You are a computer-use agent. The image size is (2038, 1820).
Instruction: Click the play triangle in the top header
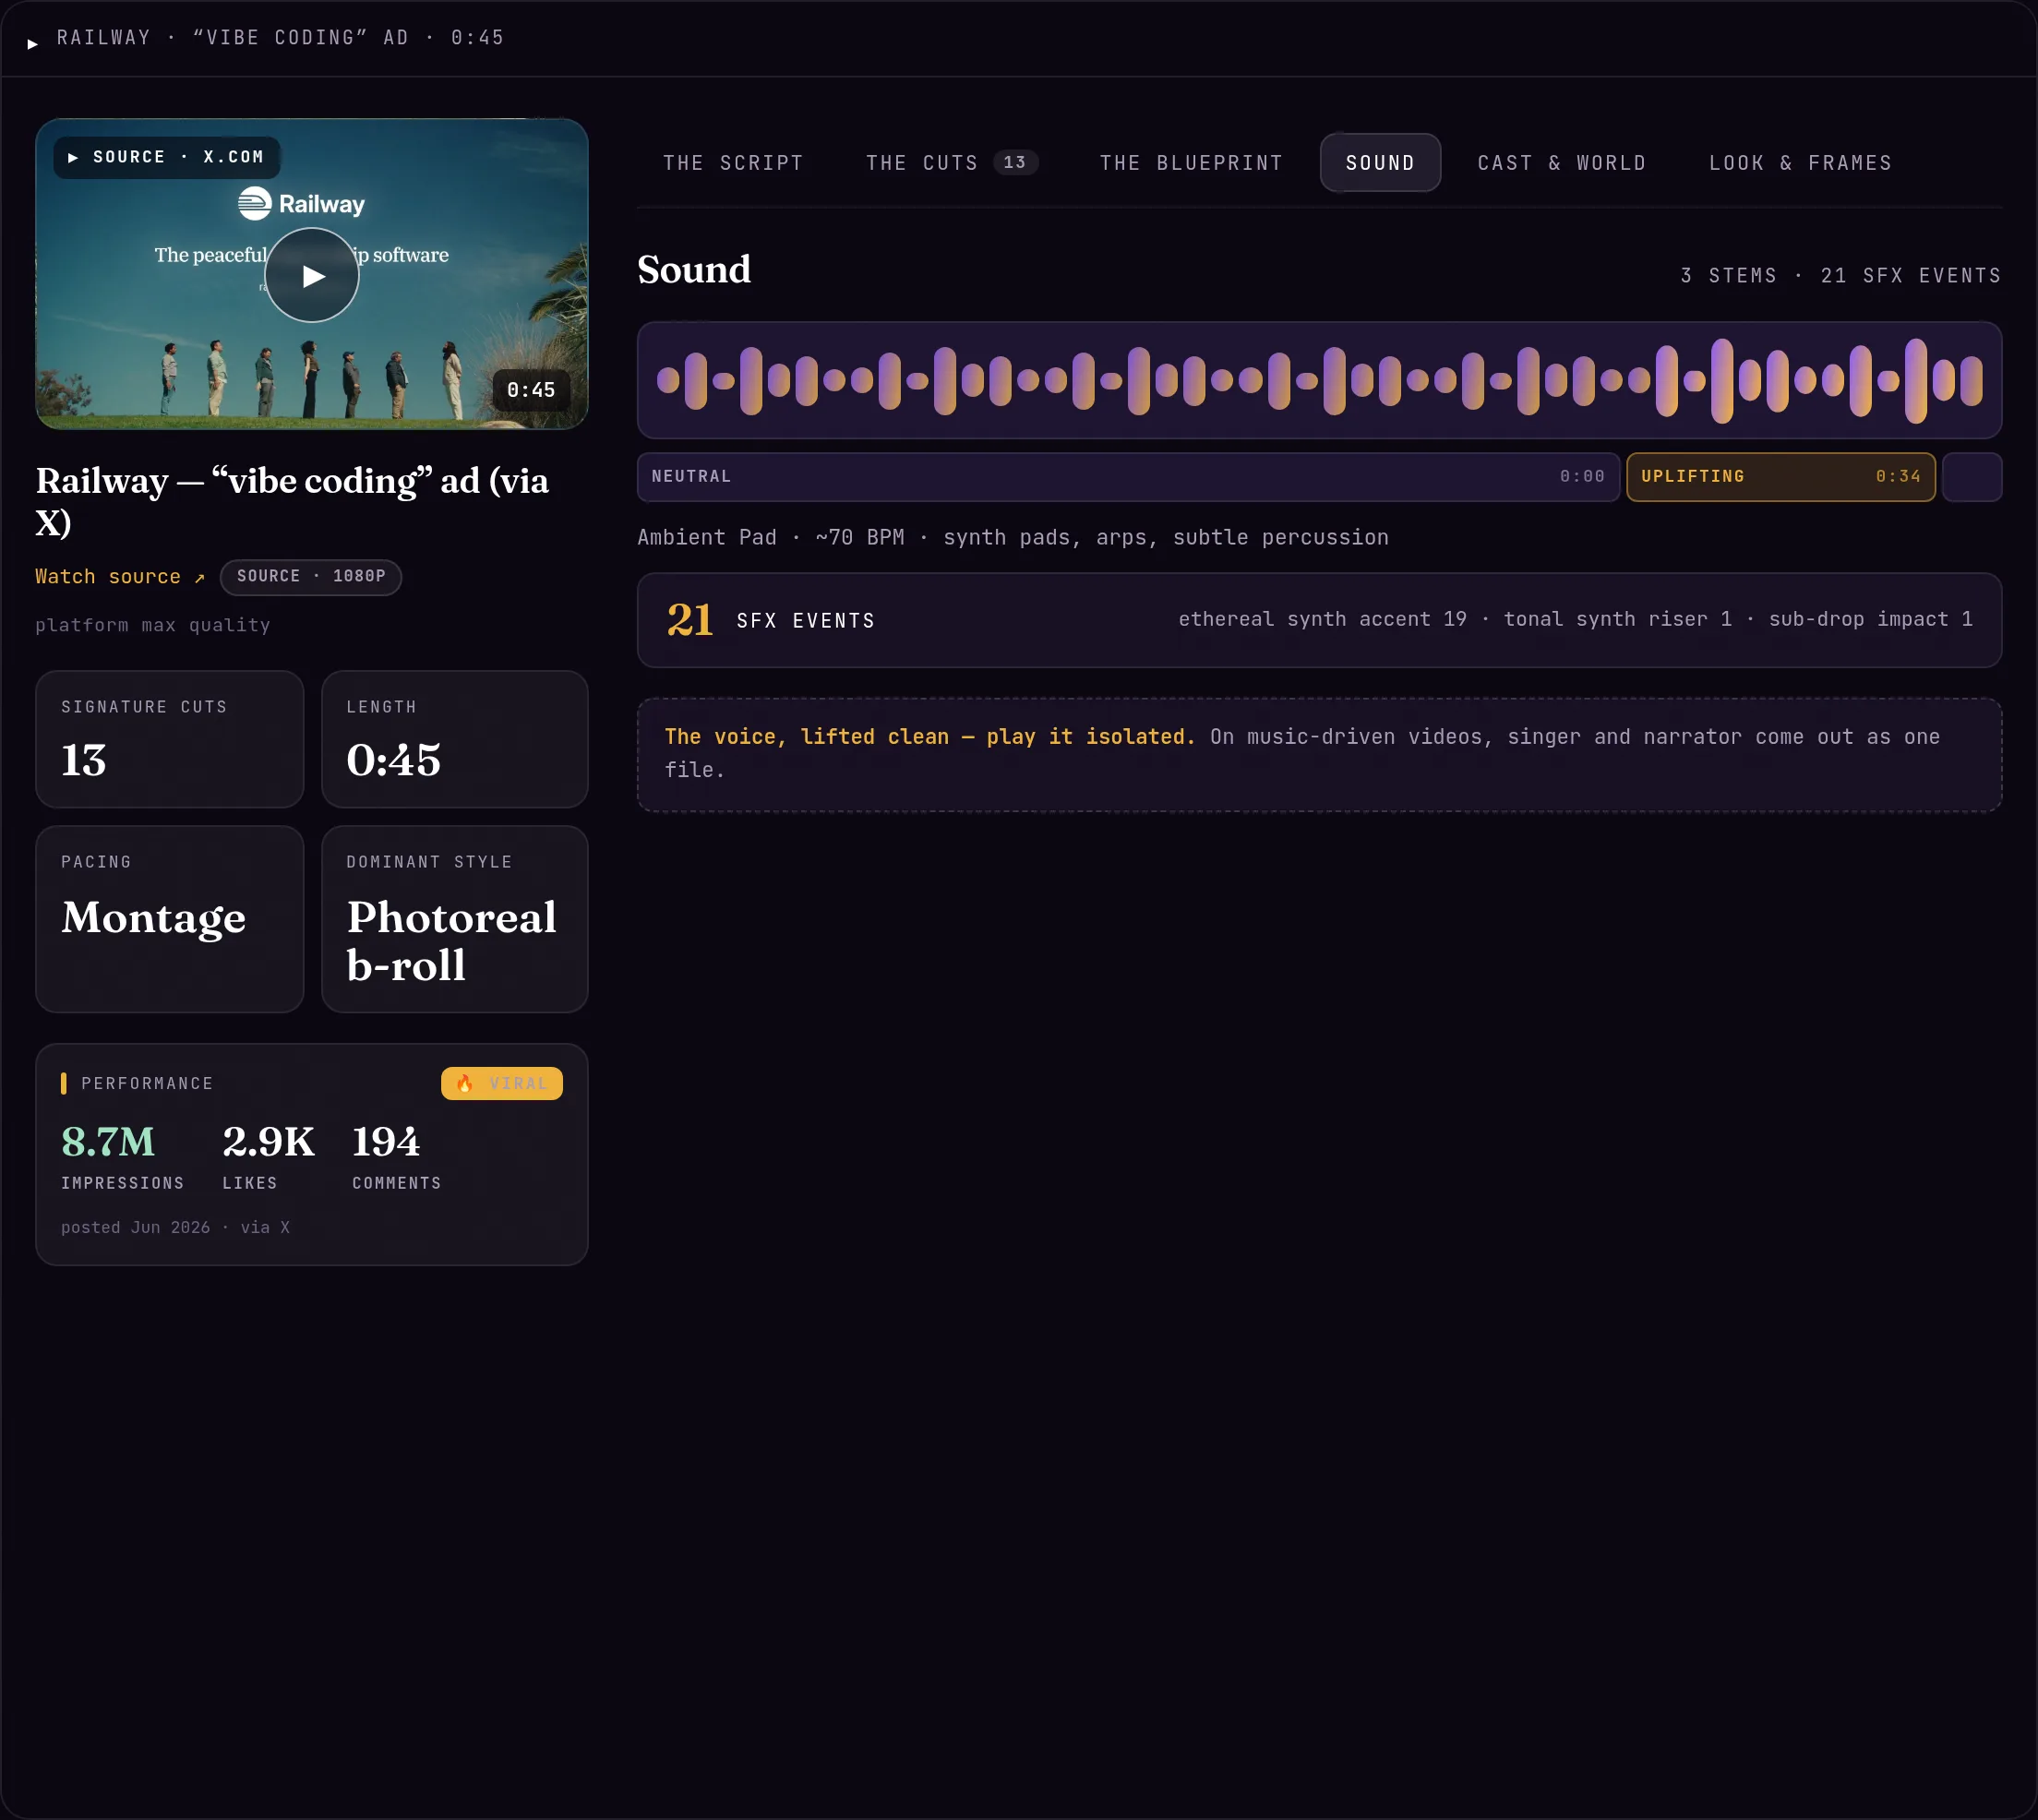[x=33, y=43]
